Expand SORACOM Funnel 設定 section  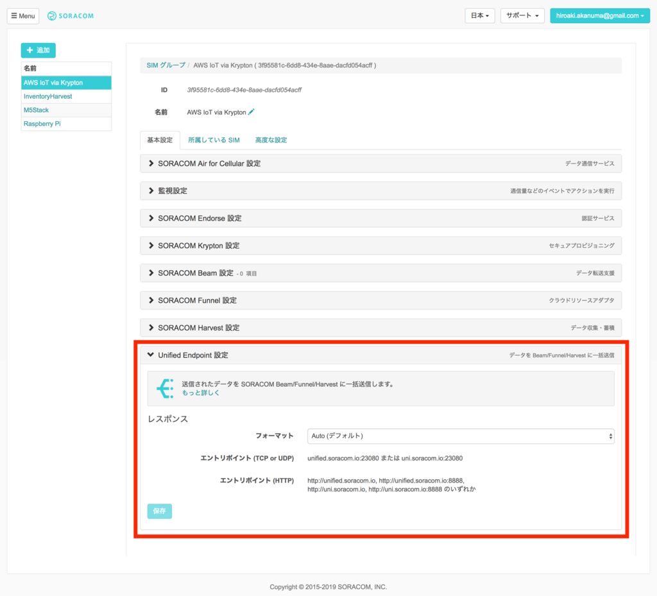pos(380,300)
